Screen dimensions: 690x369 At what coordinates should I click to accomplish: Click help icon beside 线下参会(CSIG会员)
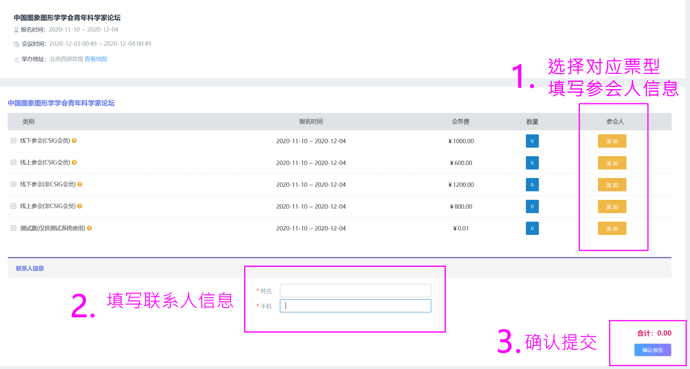tap(74, 141)
